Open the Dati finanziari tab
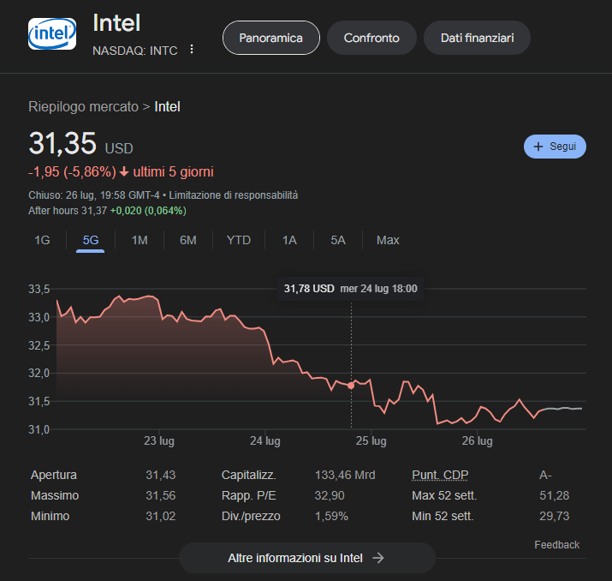 [x=477, y=38]
